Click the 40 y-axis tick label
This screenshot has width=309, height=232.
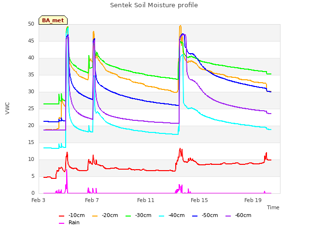(31, 58)
